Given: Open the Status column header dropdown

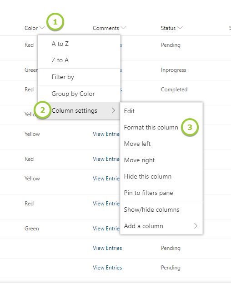Looking at the screenshot, I should (x=172, y=28).
